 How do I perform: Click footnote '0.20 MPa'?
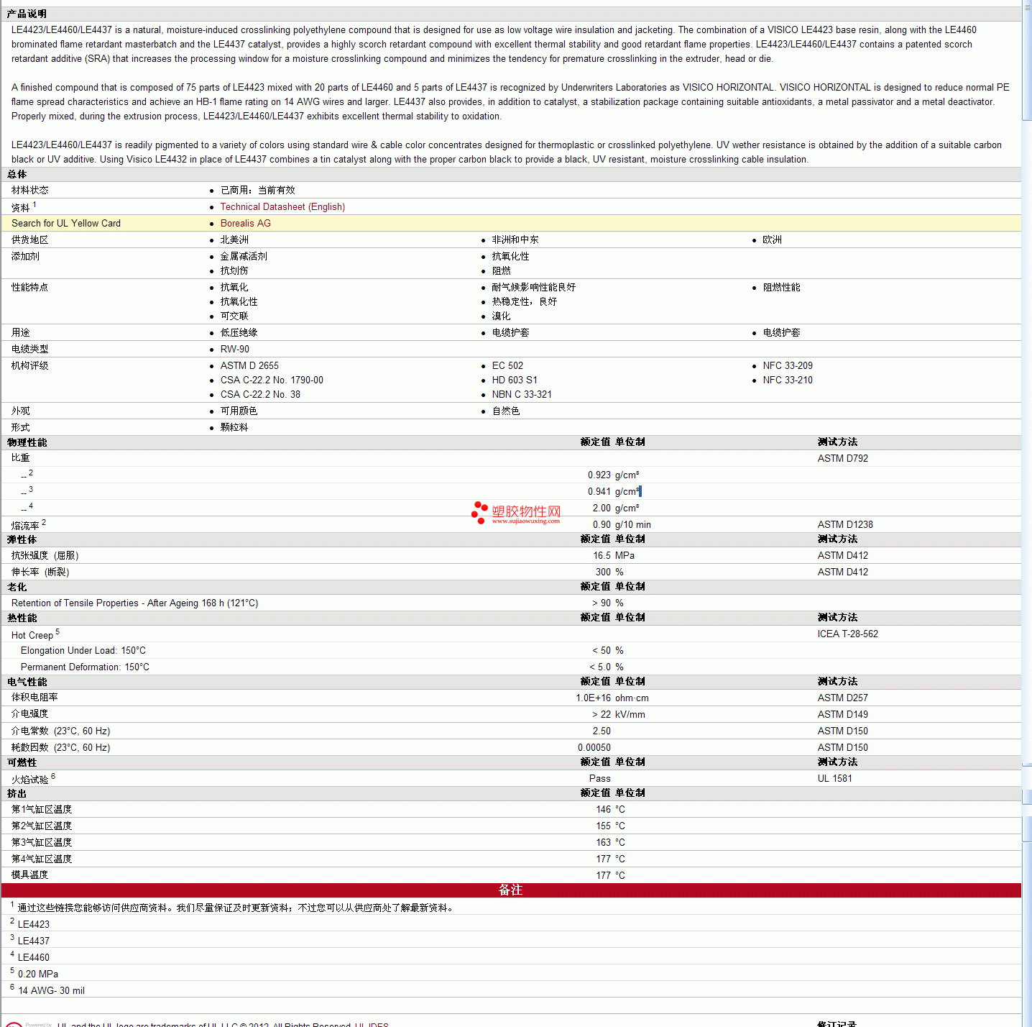pyautogui.click(x=38, y=974)
